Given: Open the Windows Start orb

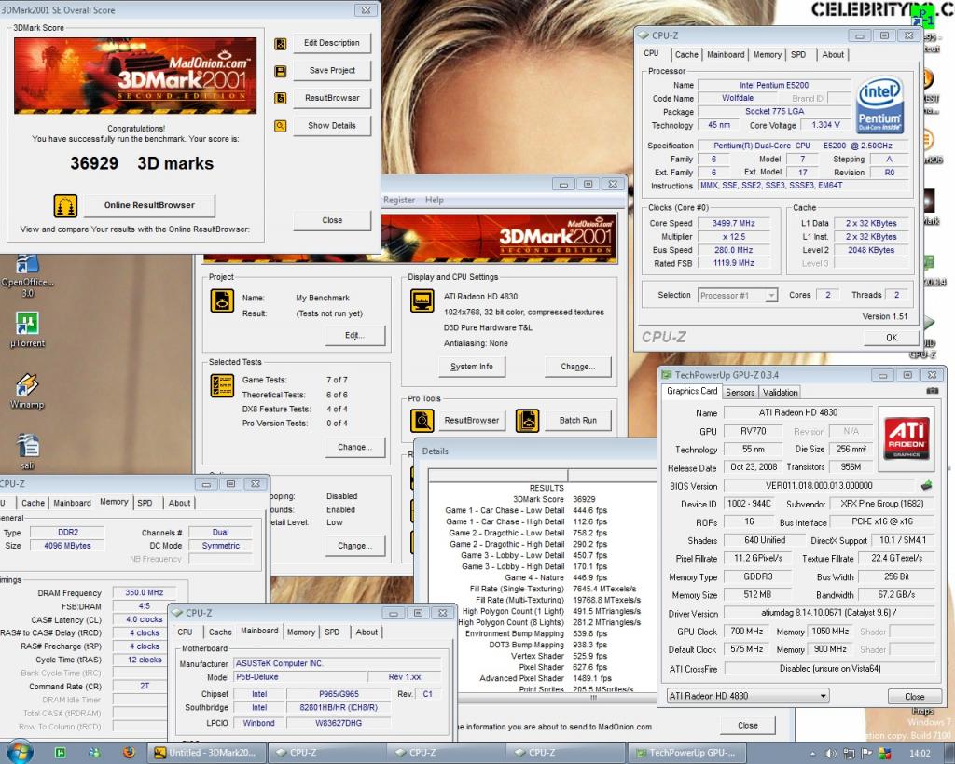Looking at the screenshot, I should point(21,753).
